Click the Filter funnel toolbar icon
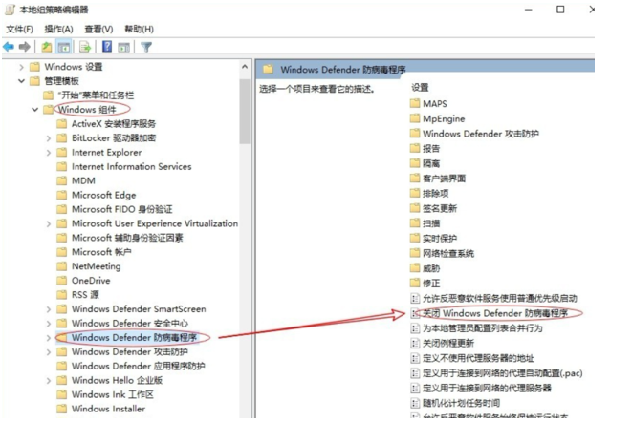This screenshot has height=422, width=632. point(146,46)
